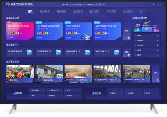
Task: Open the folder icon on 2023年7月培训计划 card
Action: (x=58, y=52)
